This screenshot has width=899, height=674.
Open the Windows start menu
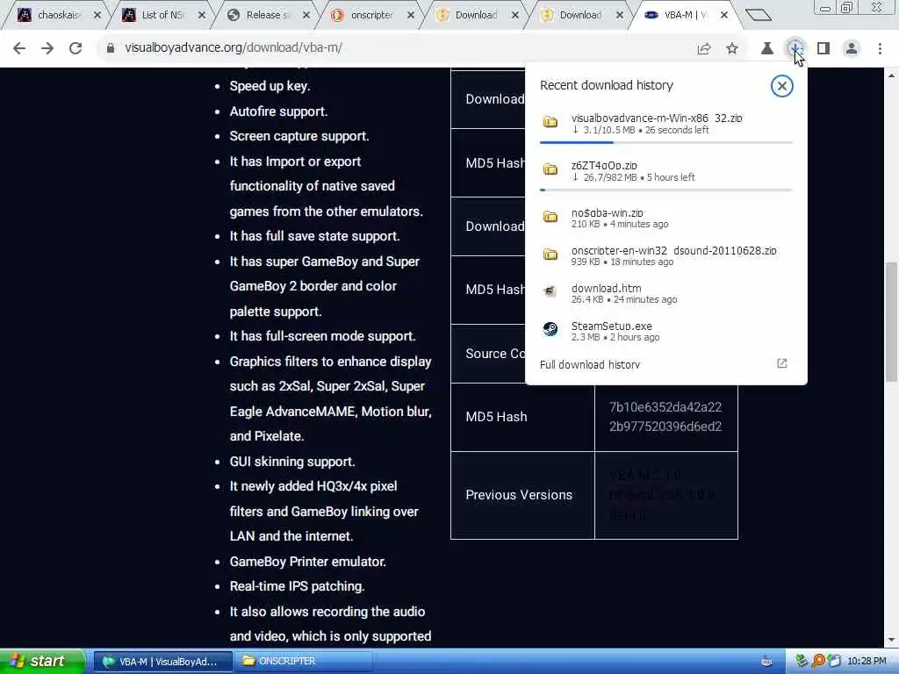click(41, 661)
